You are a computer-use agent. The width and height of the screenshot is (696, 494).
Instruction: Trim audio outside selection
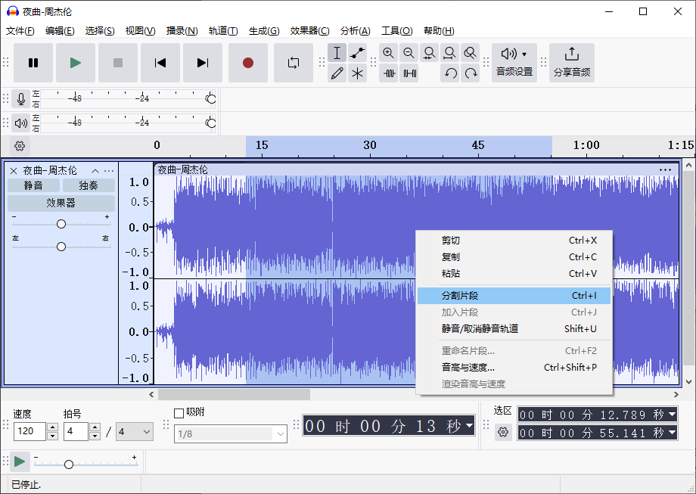click(388, 73)
